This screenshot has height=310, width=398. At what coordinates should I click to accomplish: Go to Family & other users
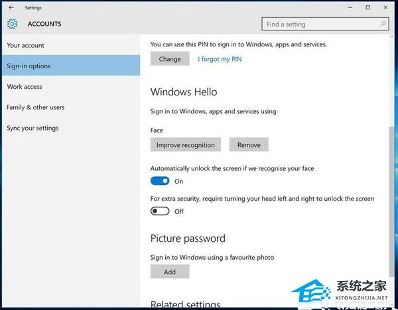[35, 107]
